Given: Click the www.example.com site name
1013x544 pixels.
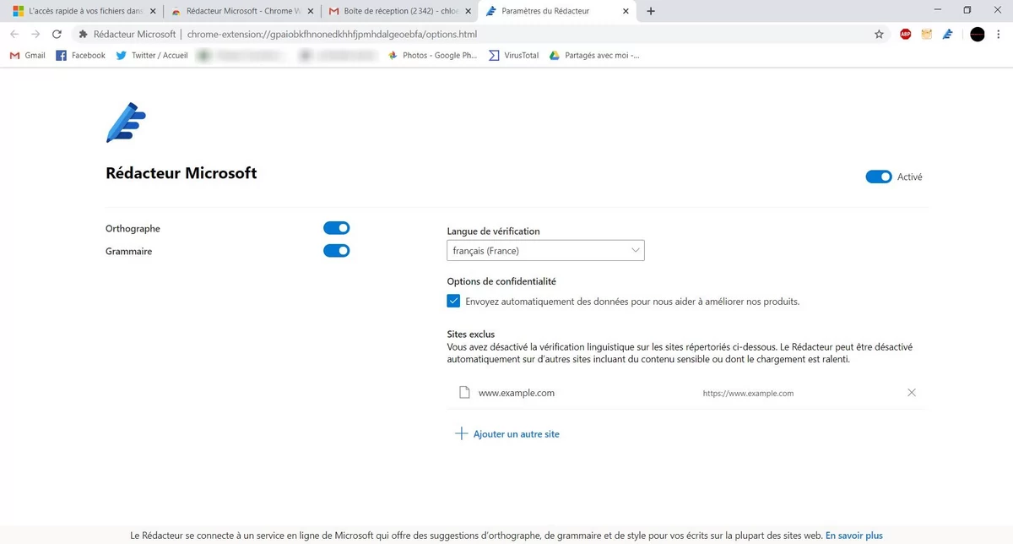Looking at the screenshot, I should 517,393.
